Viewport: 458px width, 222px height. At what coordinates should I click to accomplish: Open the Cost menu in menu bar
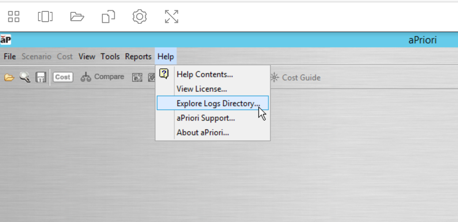(x=64, y=56)
